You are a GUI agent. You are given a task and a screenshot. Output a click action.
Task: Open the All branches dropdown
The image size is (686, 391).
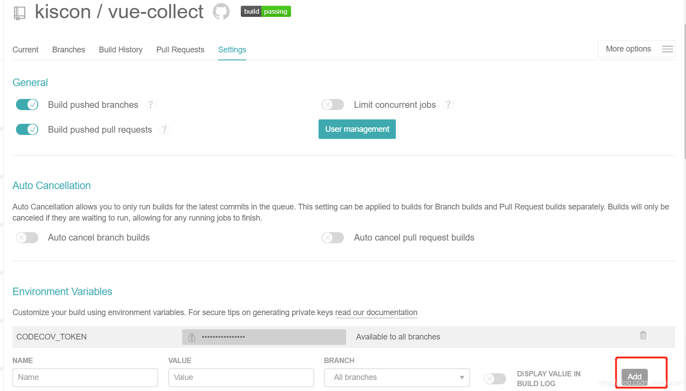pos(397,377)
